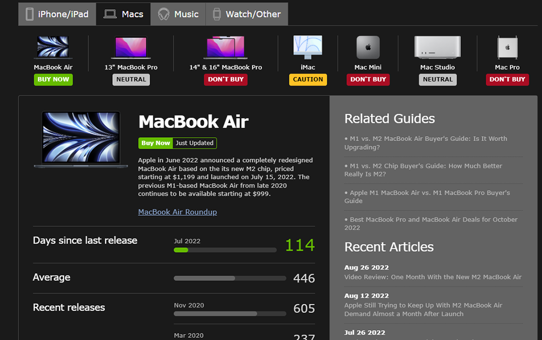Click the 13" MacBook Pro label
The height and width of the screenshot is (340, 542).
pos(131,67)
